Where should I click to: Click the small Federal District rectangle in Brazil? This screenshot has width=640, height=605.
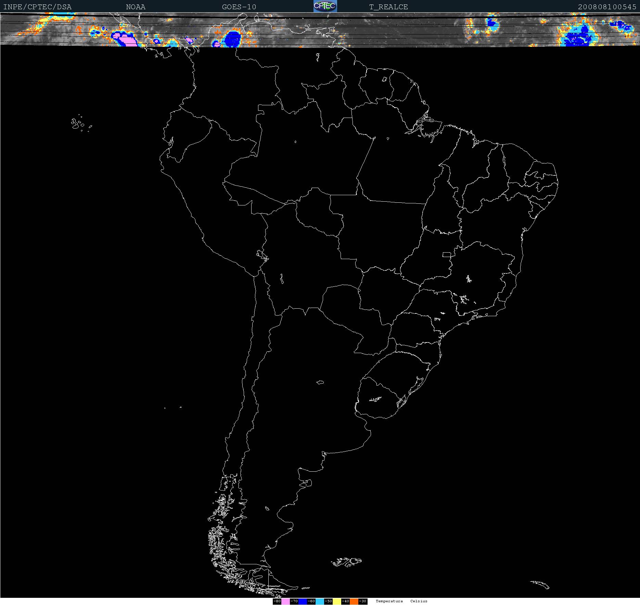pyautogui.click(x=447, y=254)
